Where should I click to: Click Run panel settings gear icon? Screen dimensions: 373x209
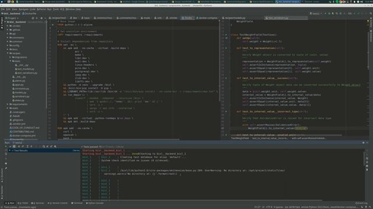(x=363, y=143)
